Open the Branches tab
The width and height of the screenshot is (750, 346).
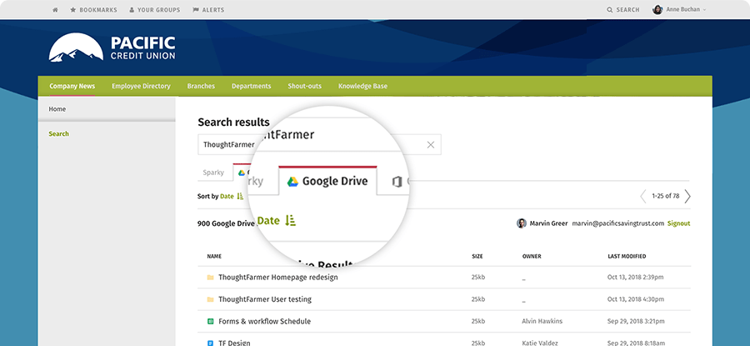tap(201, 86)
